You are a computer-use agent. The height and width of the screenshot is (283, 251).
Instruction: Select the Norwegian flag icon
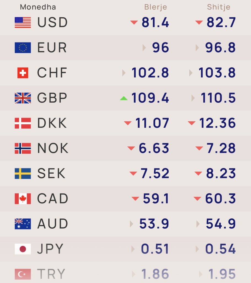tap(23, 148)
